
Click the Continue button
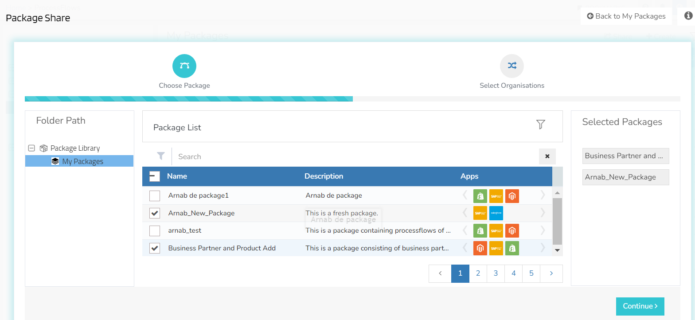640,306
